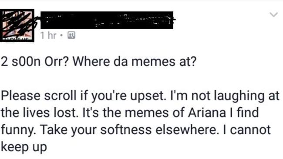Click the word 's00n' in the post
Image resolution: width=283 pixels, height=159 pixels.
[26, 62]
